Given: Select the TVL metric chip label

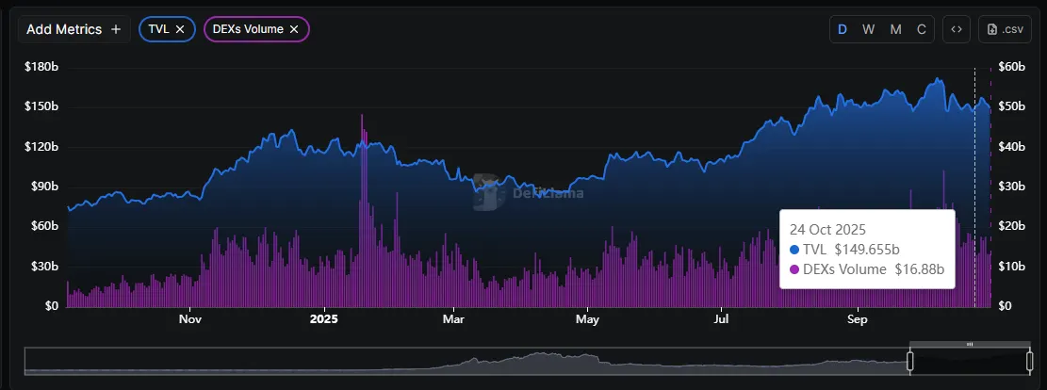Looking at the screenshot, I should click(x=159, y=30).
